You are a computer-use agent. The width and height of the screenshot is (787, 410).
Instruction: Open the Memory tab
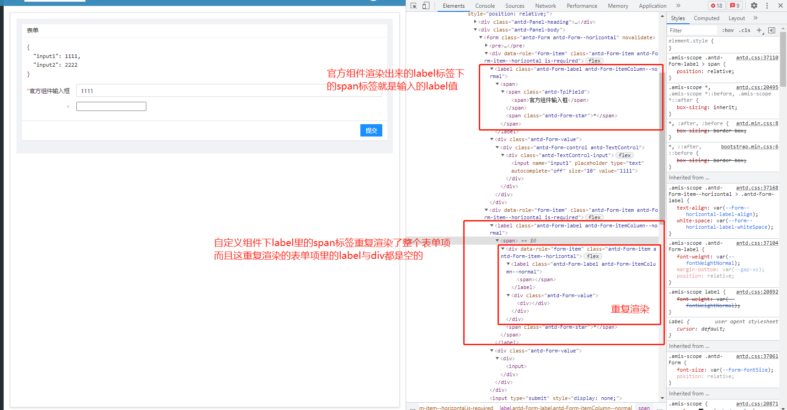(618, 6)
